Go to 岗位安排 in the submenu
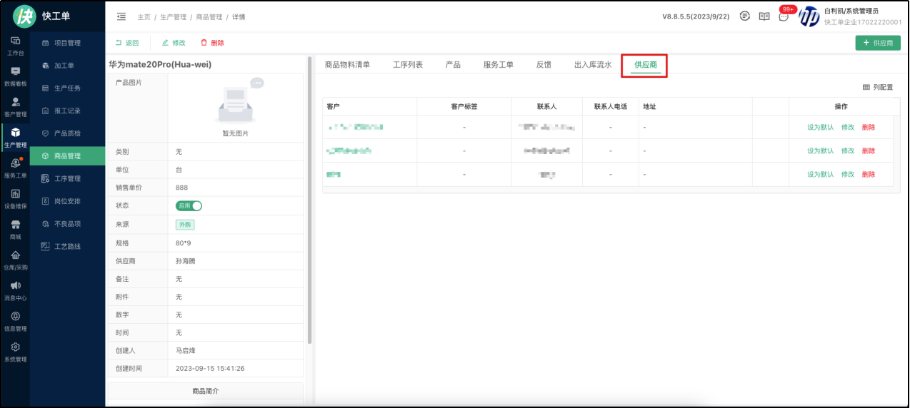 pos(68,201)
